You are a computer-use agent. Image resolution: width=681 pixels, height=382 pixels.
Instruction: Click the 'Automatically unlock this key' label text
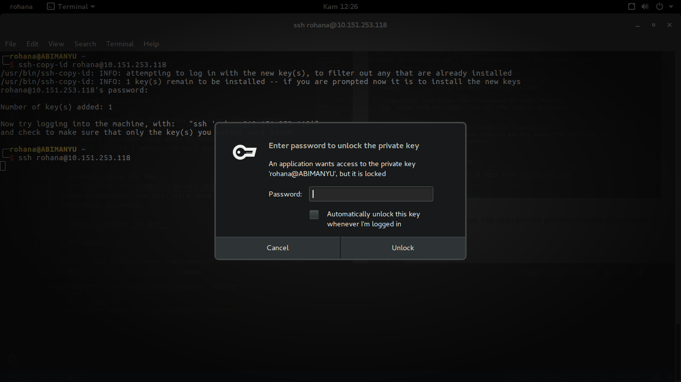pos(373,219)
